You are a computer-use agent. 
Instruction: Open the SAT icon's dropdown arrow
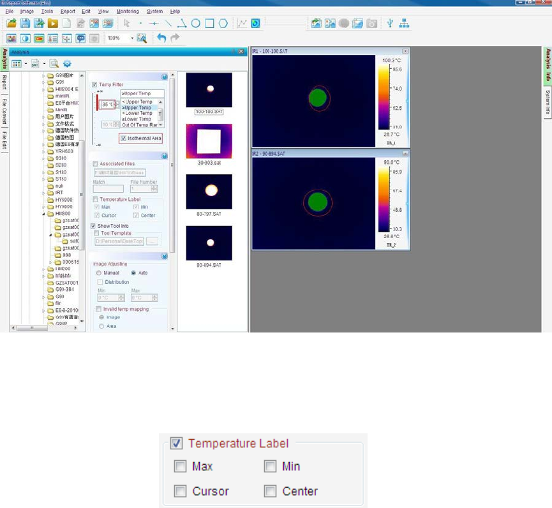point(44,64)
